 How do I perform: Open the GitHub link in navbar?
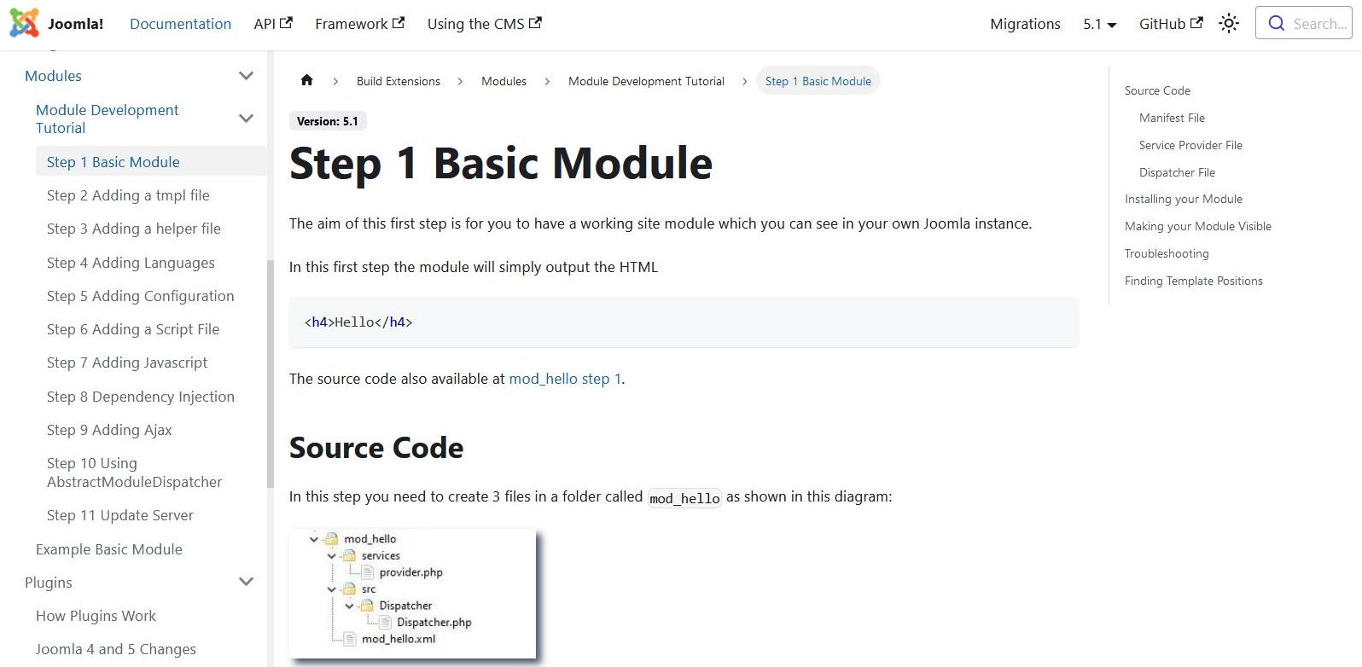tap(1171, 24)
